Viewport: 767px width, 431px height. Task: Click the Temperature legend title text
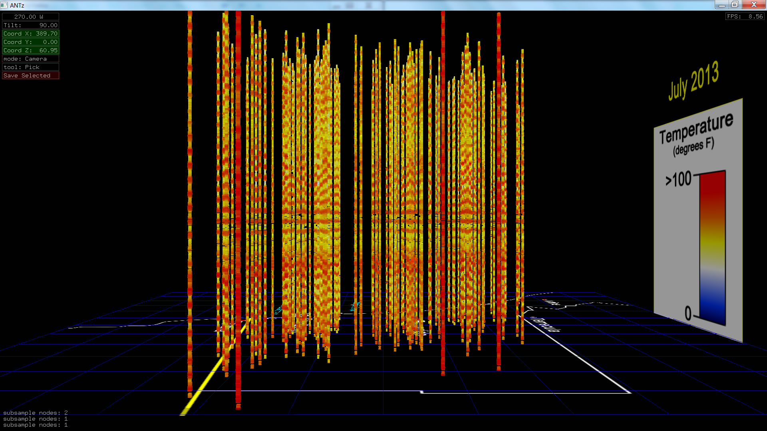point(696,129)
